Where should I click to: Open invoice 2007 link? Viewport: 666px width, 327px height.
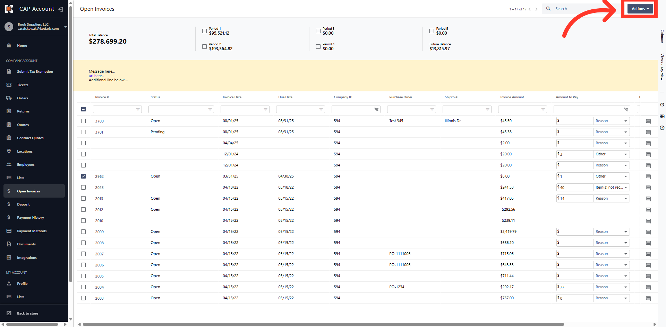point(99,254)
